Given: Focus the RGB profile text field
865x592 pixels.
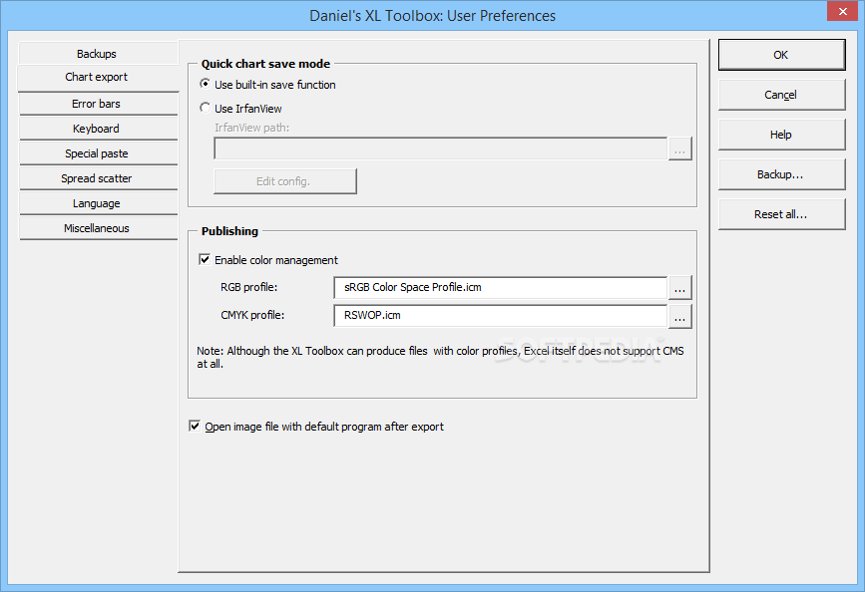Looking at the screenshot, I should pyautogui.click(x=501, y=288).
